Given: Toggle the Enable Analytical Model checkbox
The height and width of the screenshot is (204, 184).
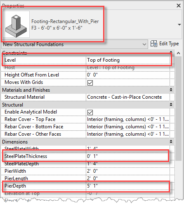Looking at the screenshot, I should pyautogui.click(x=90, y=112).
